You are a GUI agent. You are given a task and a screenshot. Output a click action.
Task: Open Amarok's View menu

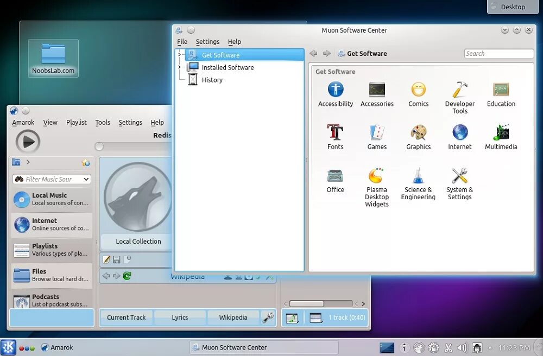(x=50, y=123)
